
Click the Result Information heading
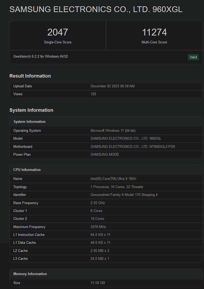[x=30, y=76]
